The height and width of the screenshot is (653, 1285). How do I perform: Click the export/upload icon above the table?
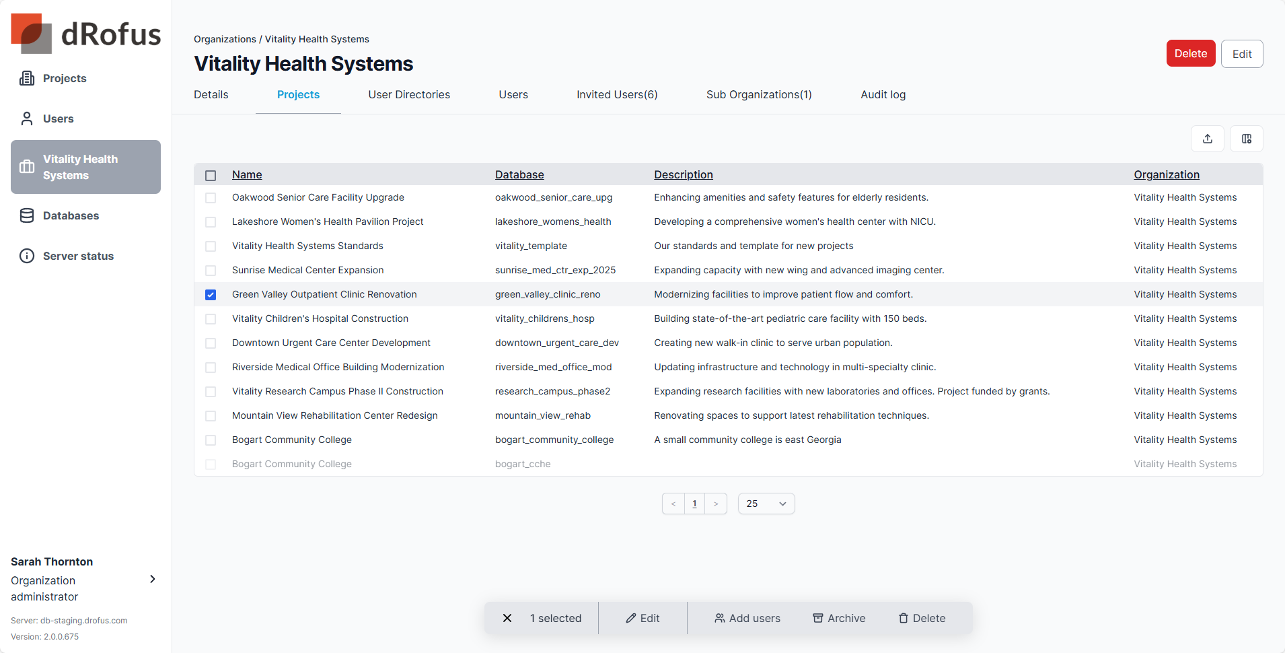click(1208, 139)
